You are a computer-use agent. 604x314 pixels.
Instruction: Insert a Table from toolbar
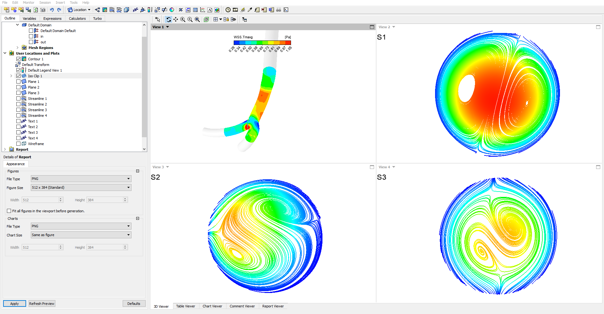[x=195, y=10]
